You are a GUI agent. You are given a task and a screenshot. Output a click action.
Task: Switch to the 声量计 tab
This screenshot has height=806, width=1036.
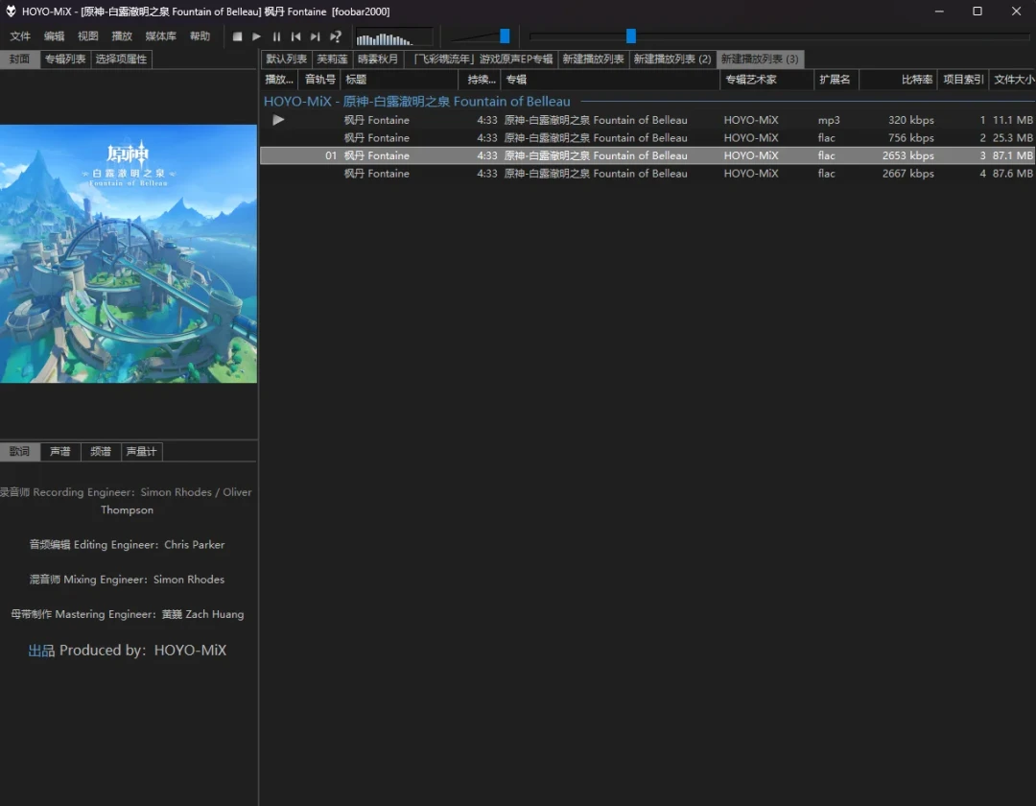click(x=141, y=452)
